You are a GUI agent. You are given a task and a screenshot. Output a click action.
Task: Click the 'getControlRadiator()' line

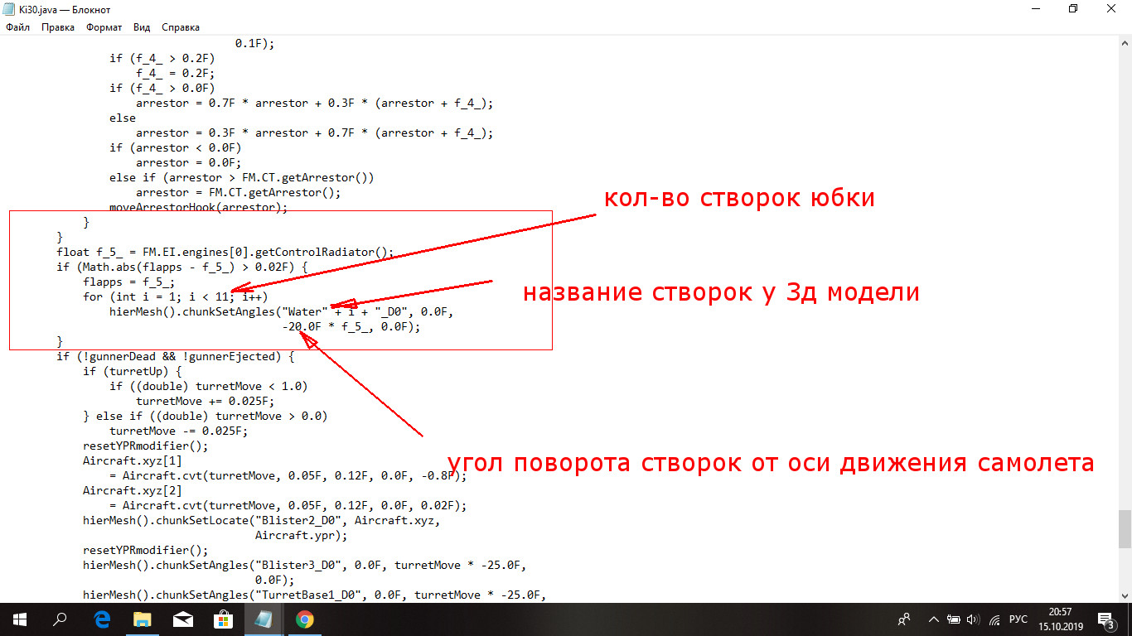(x=225, y=253)
